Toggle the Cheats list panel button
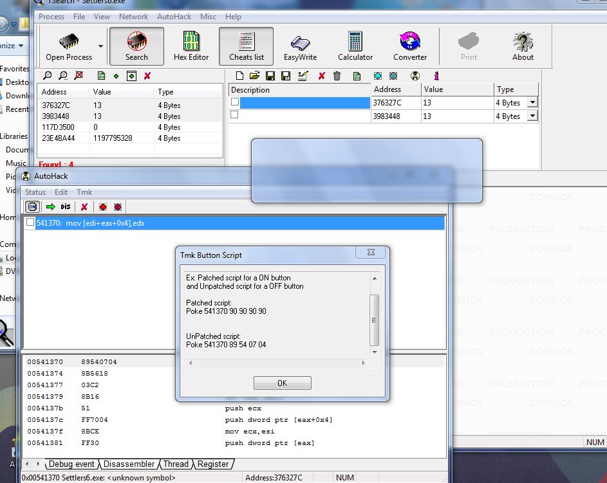 pos(246,46)
